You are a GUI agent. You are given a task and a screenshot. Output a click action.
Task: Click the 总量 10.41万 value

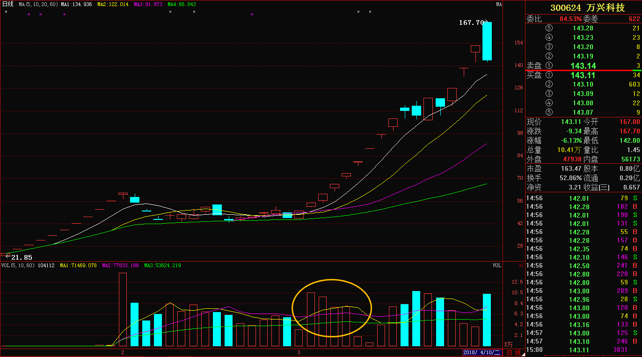[569, 150]
